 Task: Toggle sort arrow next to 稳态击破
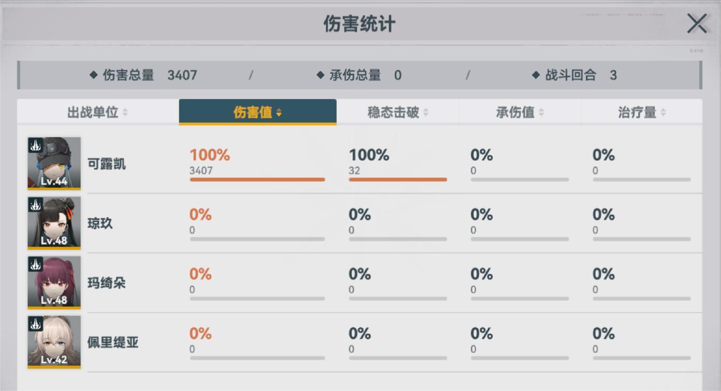(x=426, y=112)
